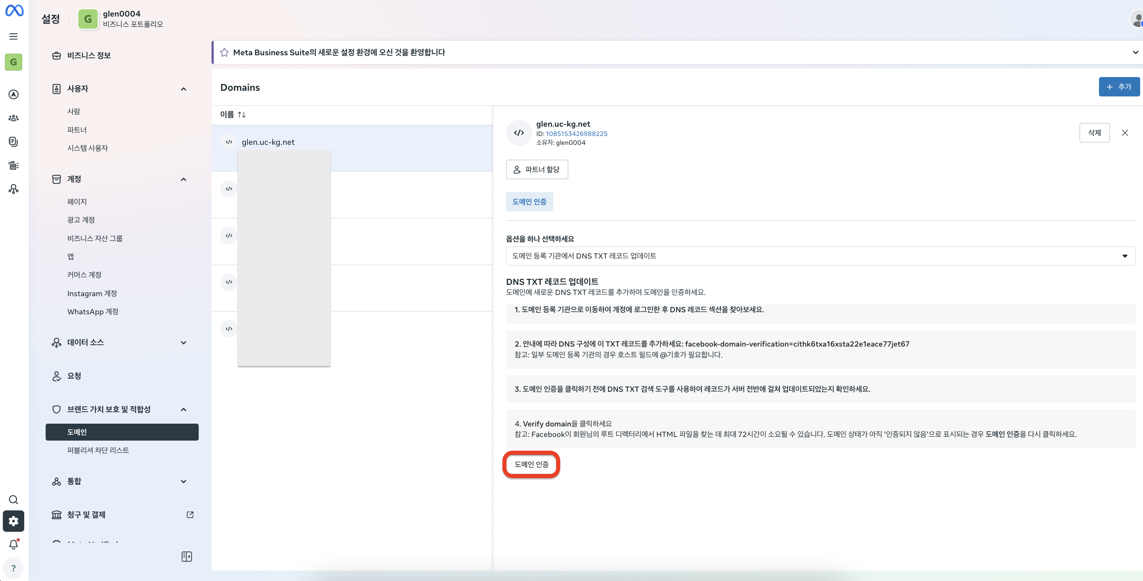Viewport: 1143px width, 581px height.
Task: Click the 추가 button
Action: (1119, 87)
